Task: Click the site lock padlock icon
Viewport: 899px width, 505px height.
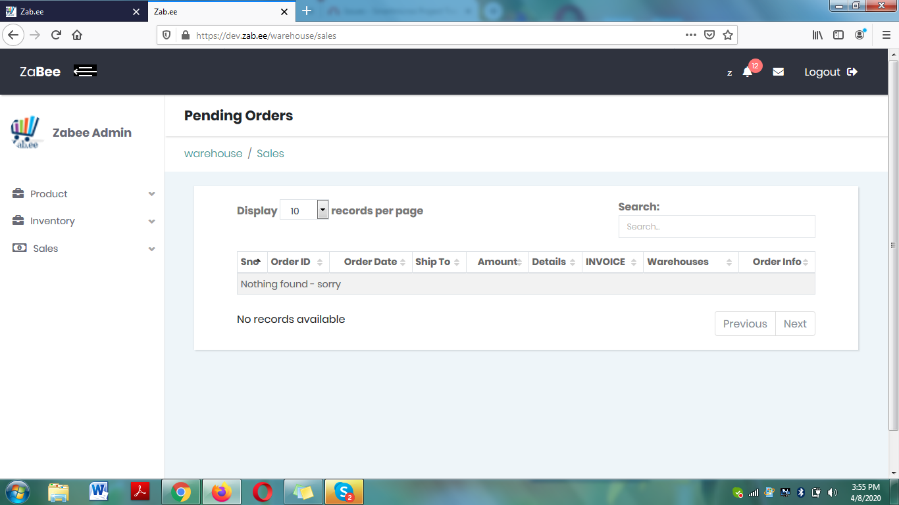Action: [185, 36]
